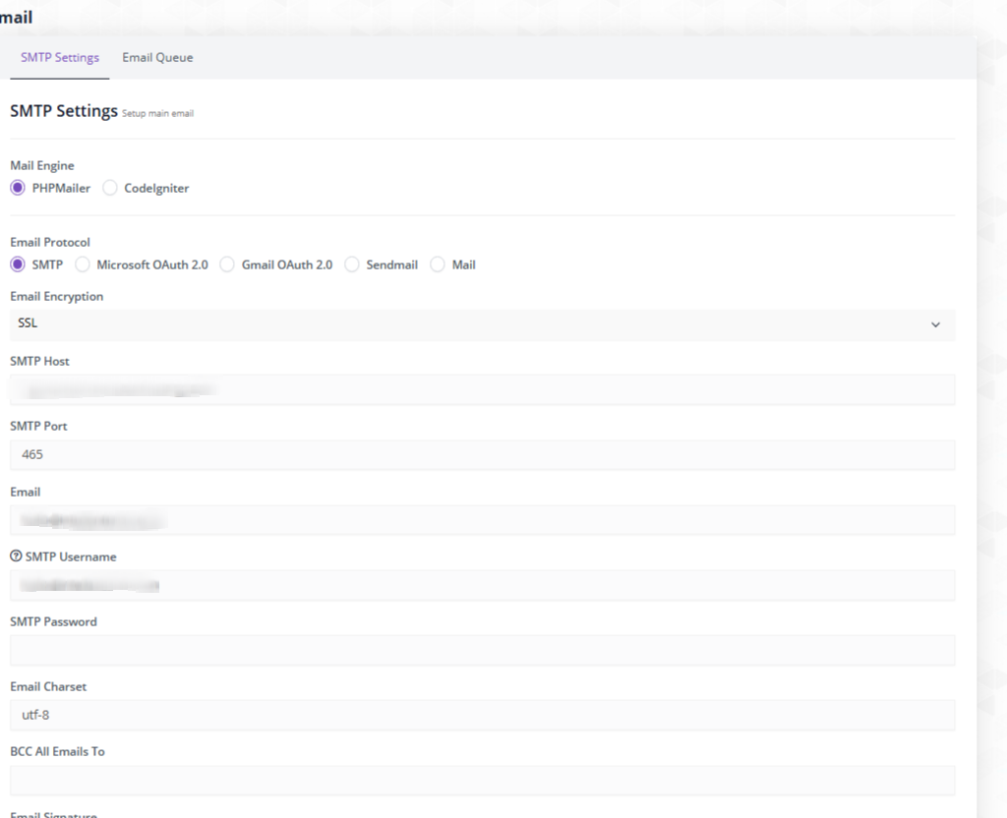The height and width of the screenshot is (818, 1007).
Task: Click into the SMTP Host field
Action: pyautogui.click(x=482, y=389)
